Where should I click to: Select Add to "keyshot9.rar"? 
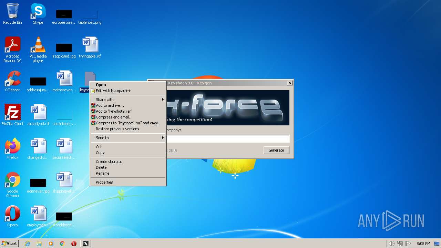pos(128,111)
